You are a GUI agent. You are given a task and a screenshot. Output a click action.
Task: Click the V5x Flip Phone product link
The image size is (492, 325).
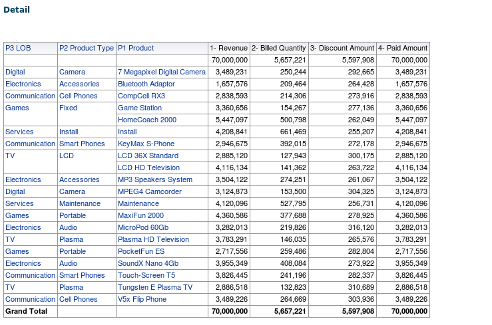(142, 299)
